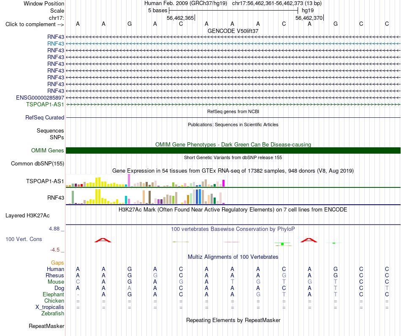The height and width of the screenshot is (336, 401).
Task: Select the Human species row label
Action: coord(55,269)
